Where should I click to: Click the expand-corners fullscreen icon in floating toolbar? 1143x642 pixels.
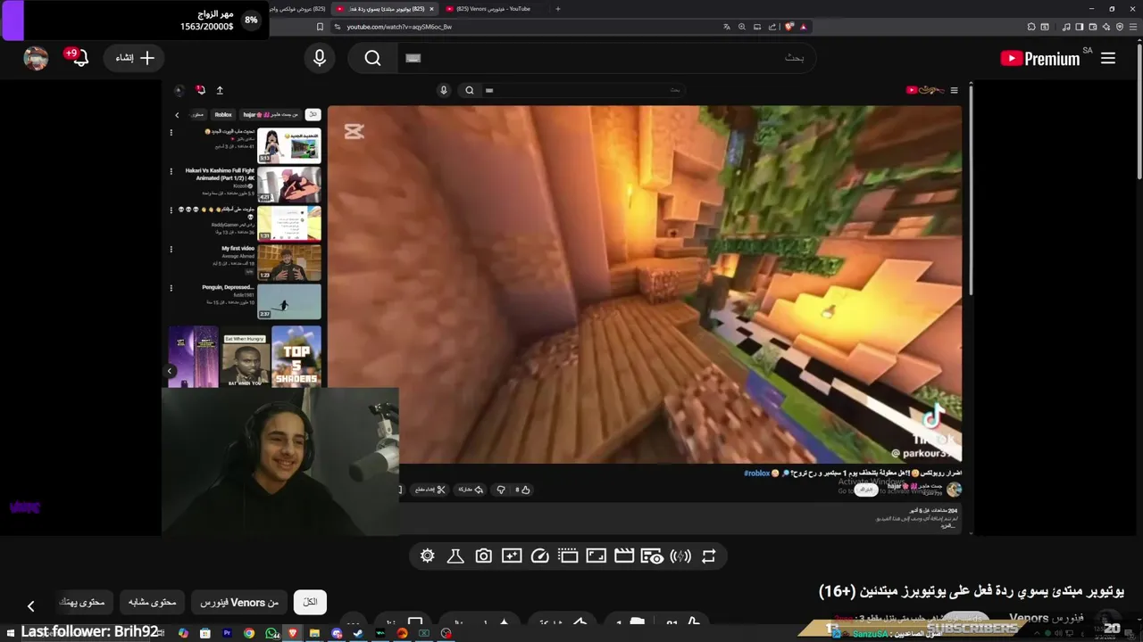597,556
